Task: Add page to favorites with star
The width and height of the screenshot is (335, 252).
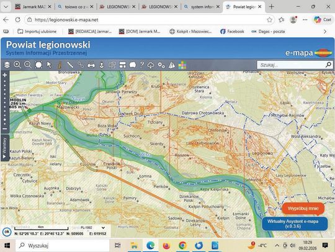Action: coord(269,20)
